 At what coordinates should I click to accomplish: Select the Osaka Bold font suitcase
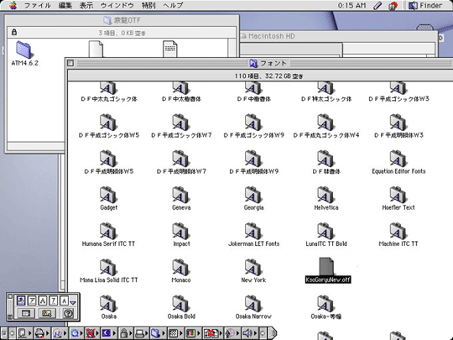pos(180,304)
